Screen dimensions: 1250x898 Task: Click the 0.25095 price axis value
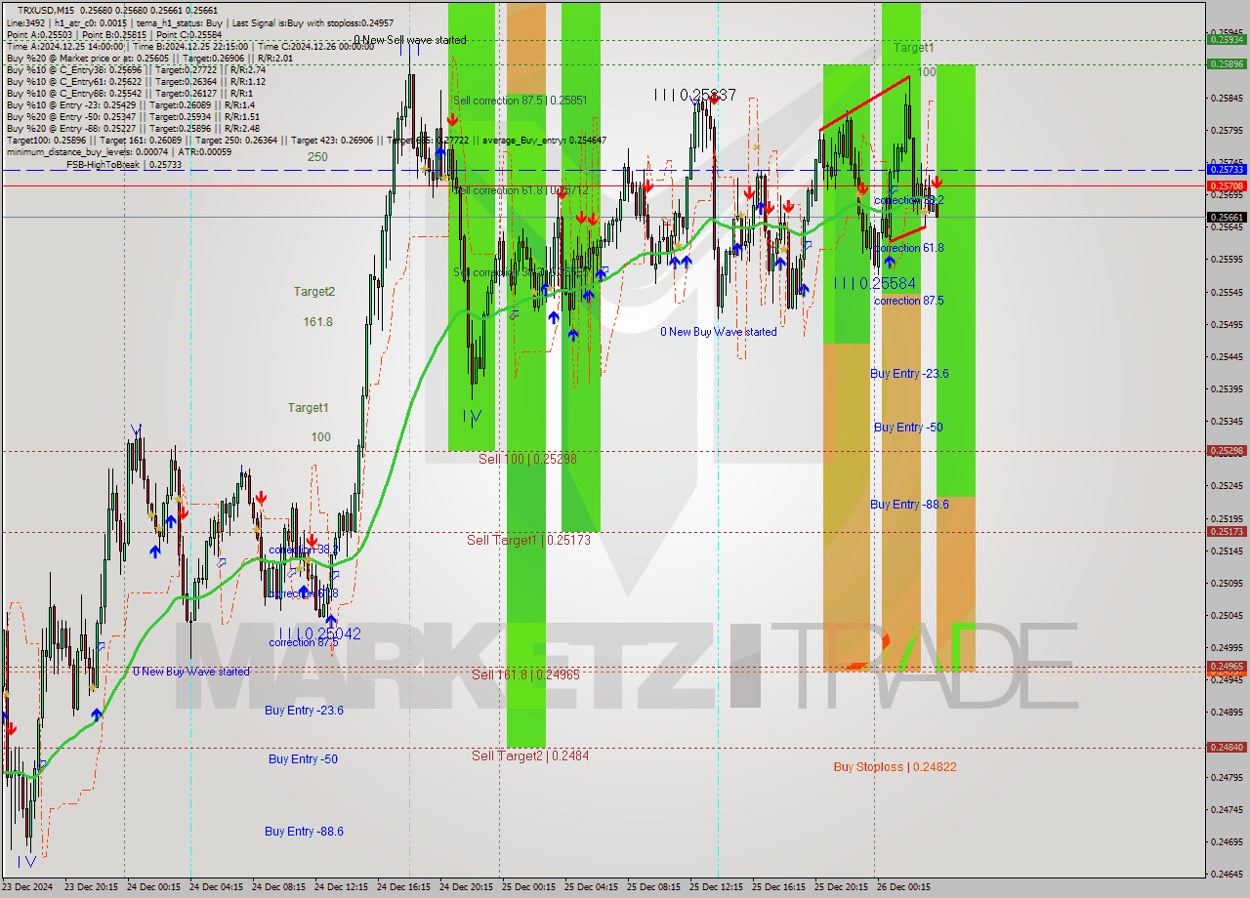click(1227, 584)
